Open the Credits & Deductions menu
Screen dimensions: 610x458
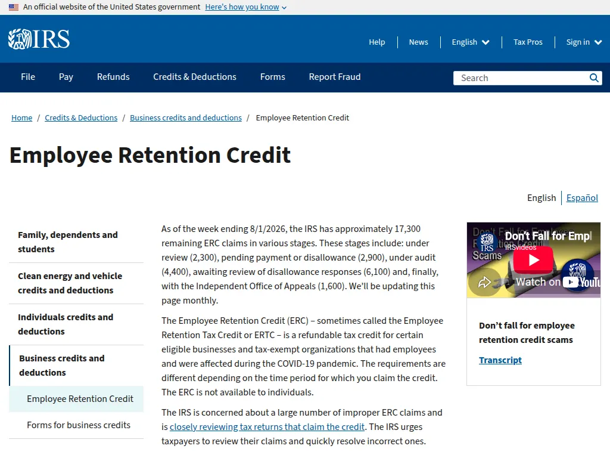coord(195,77)
